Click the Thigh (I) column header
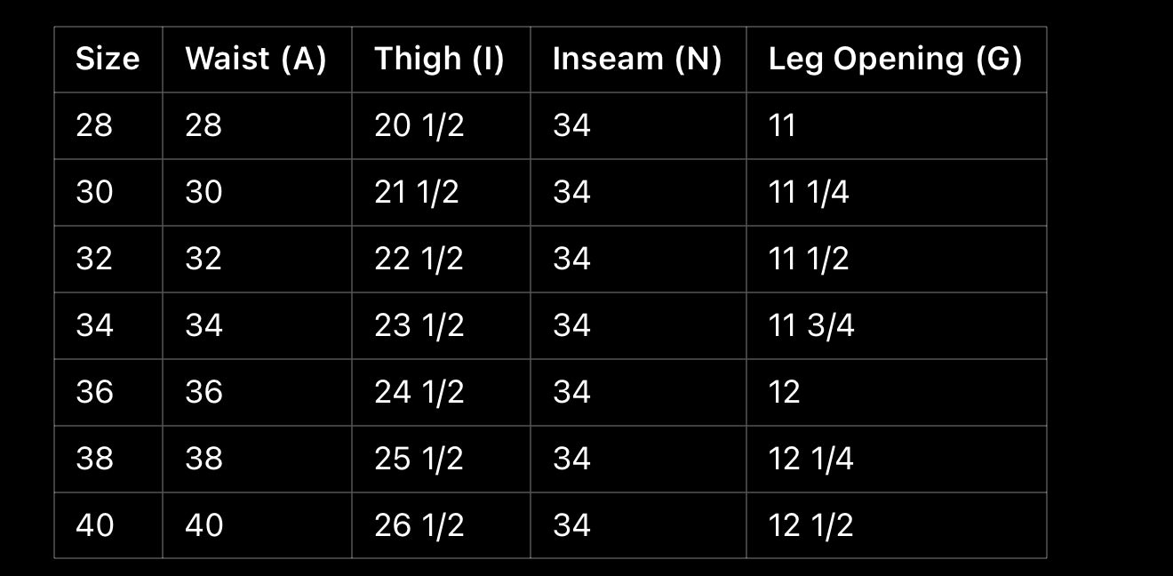 (439, 59)
